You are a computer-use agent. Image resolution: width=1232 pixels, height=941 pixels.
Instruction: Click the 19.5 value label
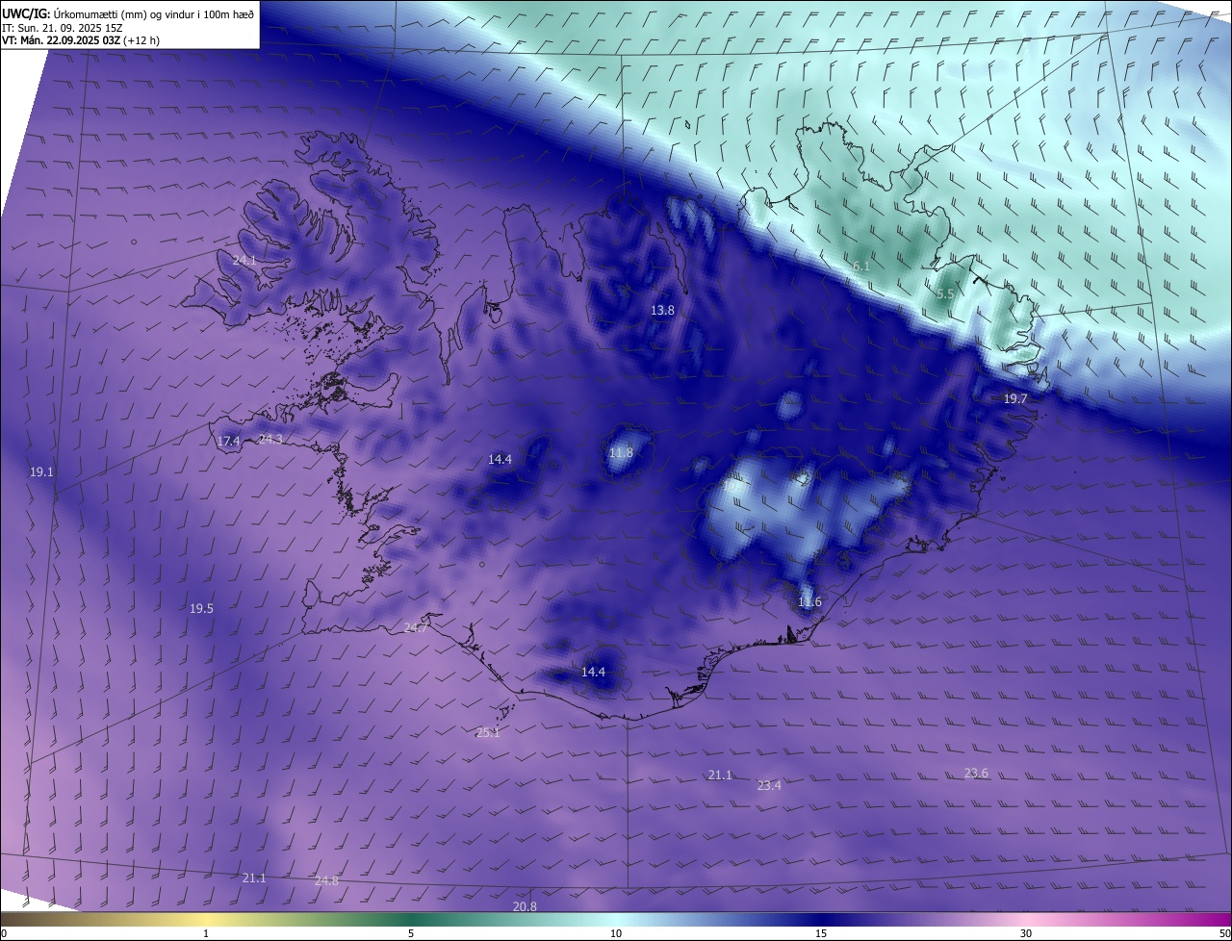(x=201, y=608)
